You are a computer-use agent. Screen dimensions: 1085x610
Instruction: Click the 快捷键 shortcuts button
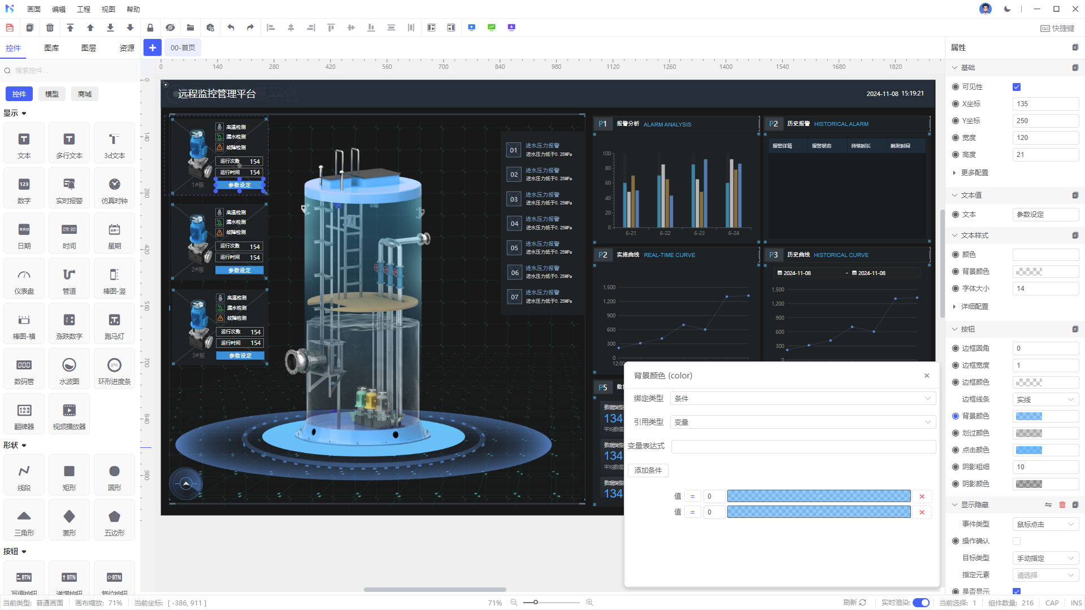[x=1057, y=28]
